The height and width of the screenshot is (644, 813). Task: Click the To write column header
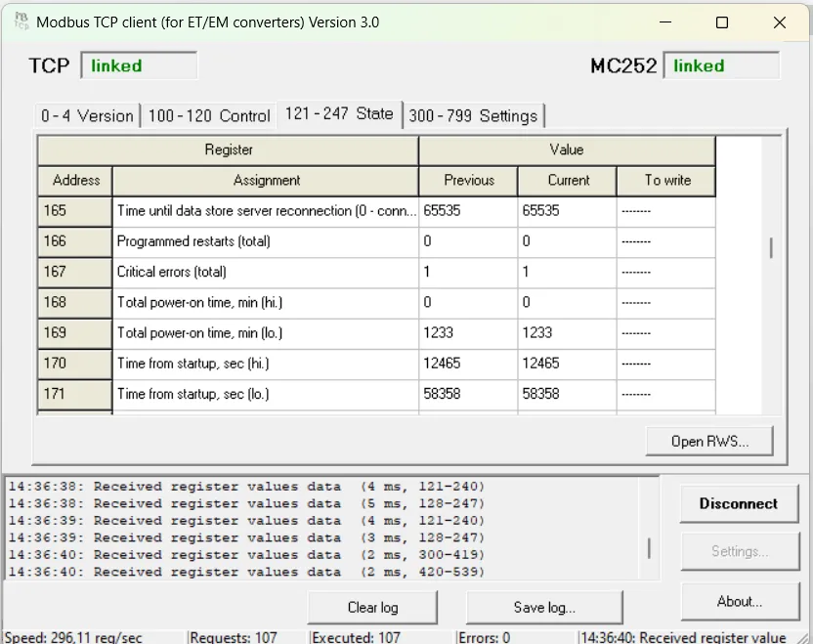[666, 181]
